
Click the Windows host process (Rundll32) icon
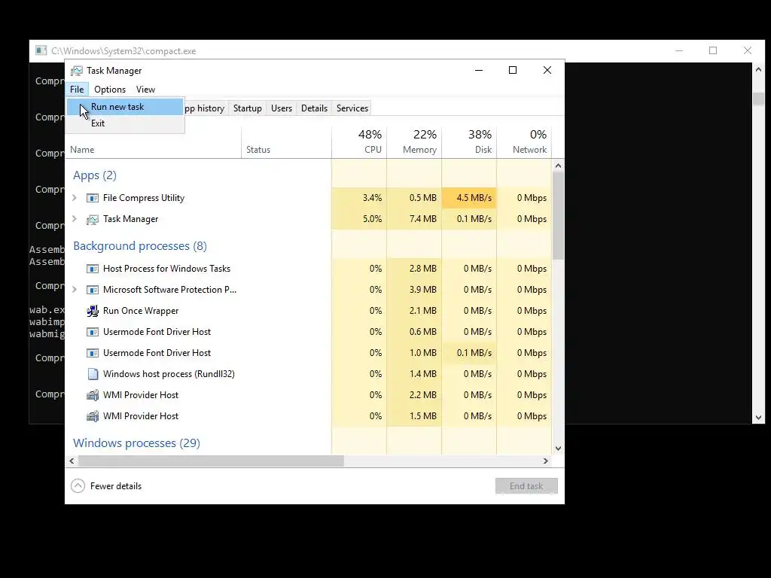[x=93, y=374]
